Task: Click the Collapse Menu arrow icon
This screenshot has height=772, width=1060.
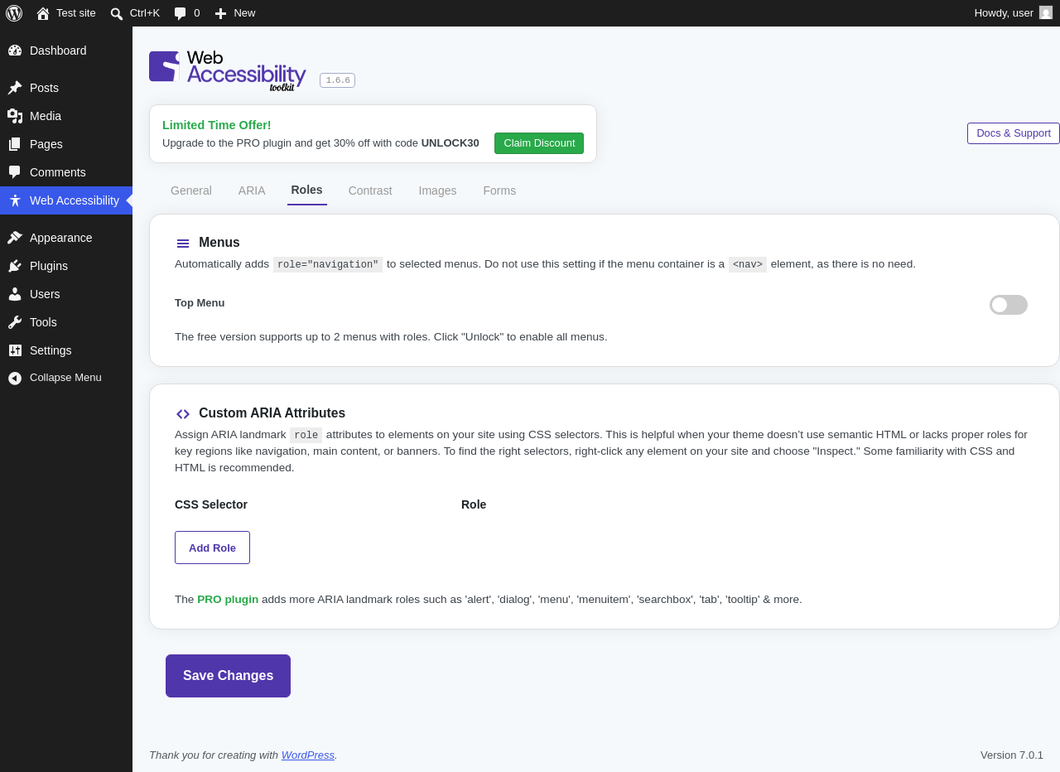Action: click(x=15, y=378)
